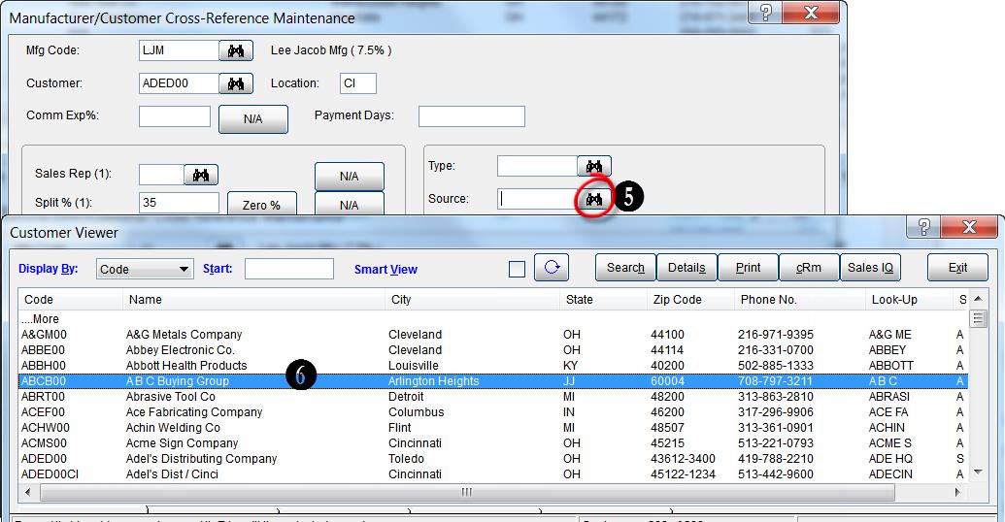Click Print button
The width and height of the screenshot is (1005, 522).
748,268
